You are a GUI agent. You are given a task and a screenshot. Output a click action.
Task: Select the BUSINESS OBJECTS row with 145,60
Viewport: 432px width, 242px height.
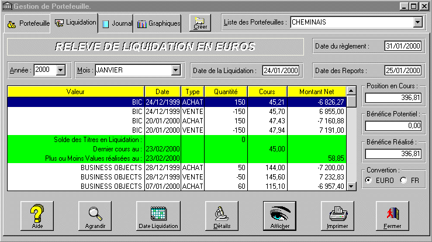[177, 177]
